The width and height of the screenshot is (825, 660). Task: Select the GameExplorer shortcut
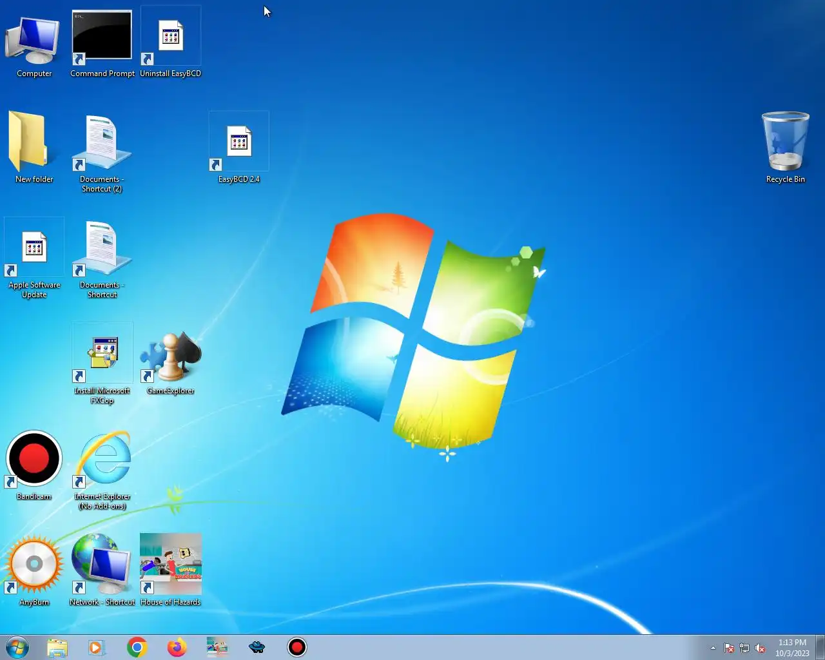pos(171,361)
